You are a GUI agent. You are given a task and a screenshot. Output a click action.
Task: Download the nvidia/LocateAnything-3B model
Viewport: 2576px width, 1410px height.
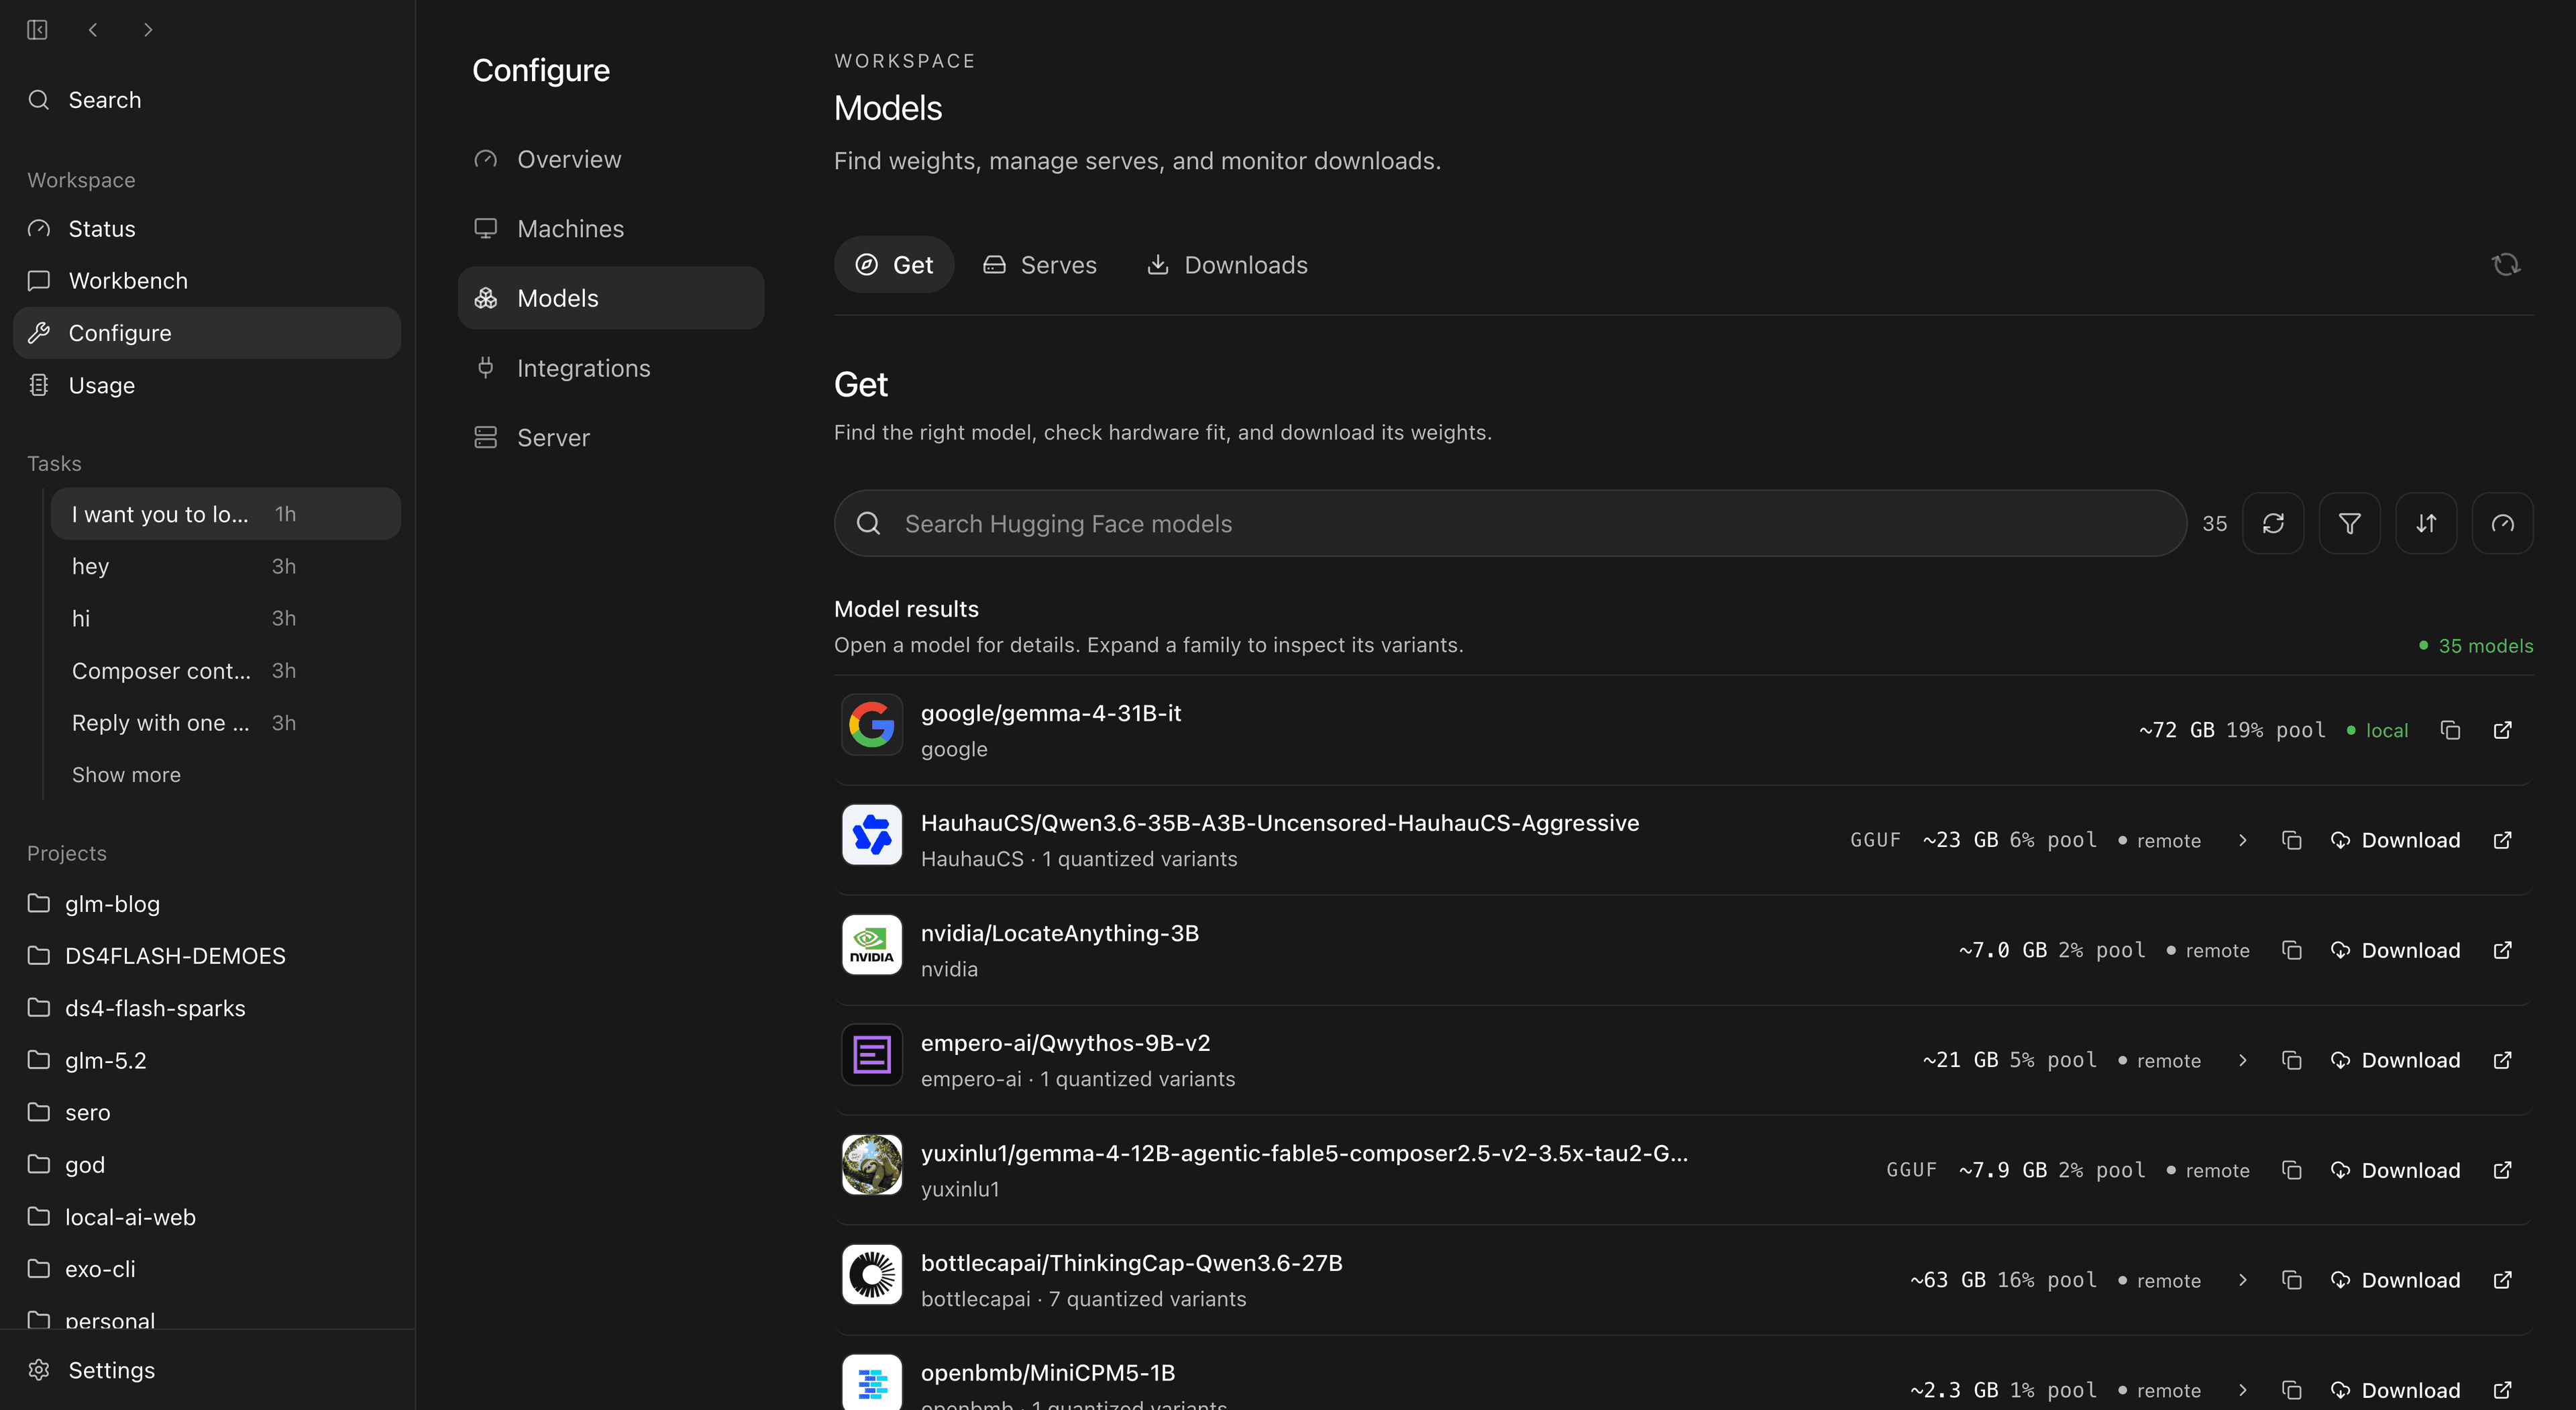tap(2395, 951)
